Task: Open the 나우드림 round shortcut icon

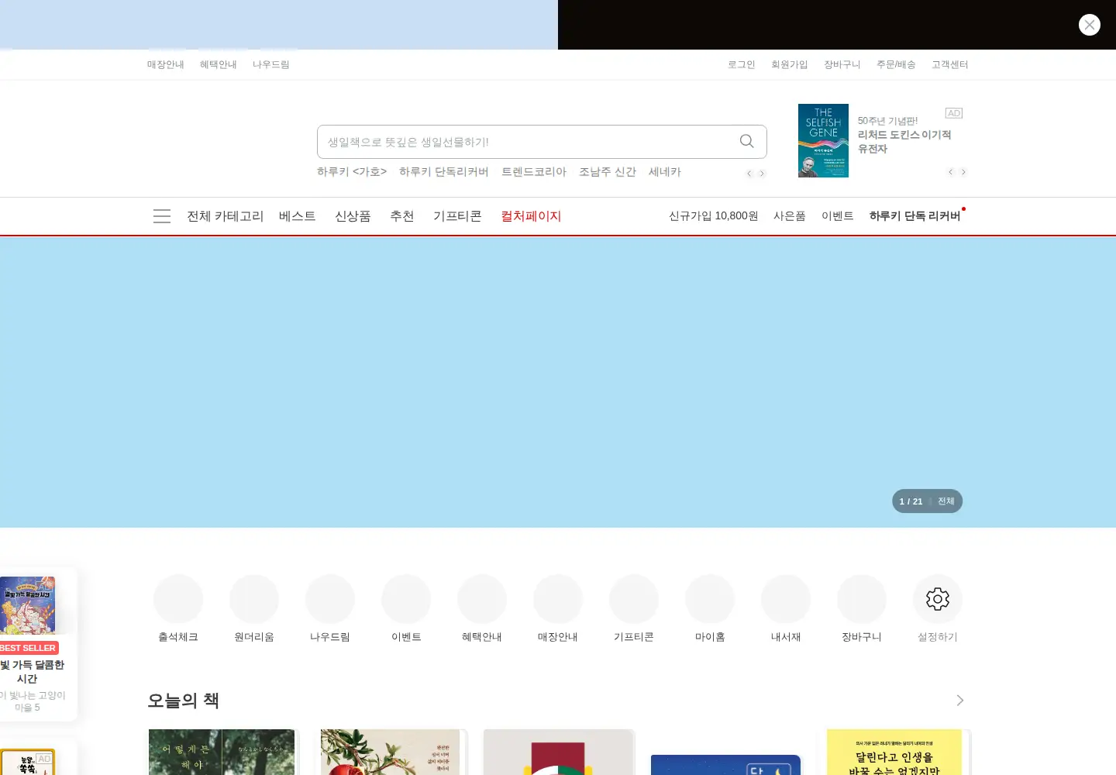Action: click(x=330, y=599)
